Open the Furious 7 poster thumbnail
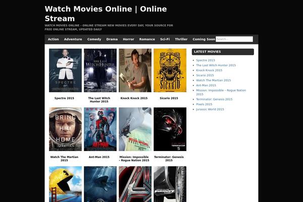This screenshot has width=303, height=202. coord(170,184)
